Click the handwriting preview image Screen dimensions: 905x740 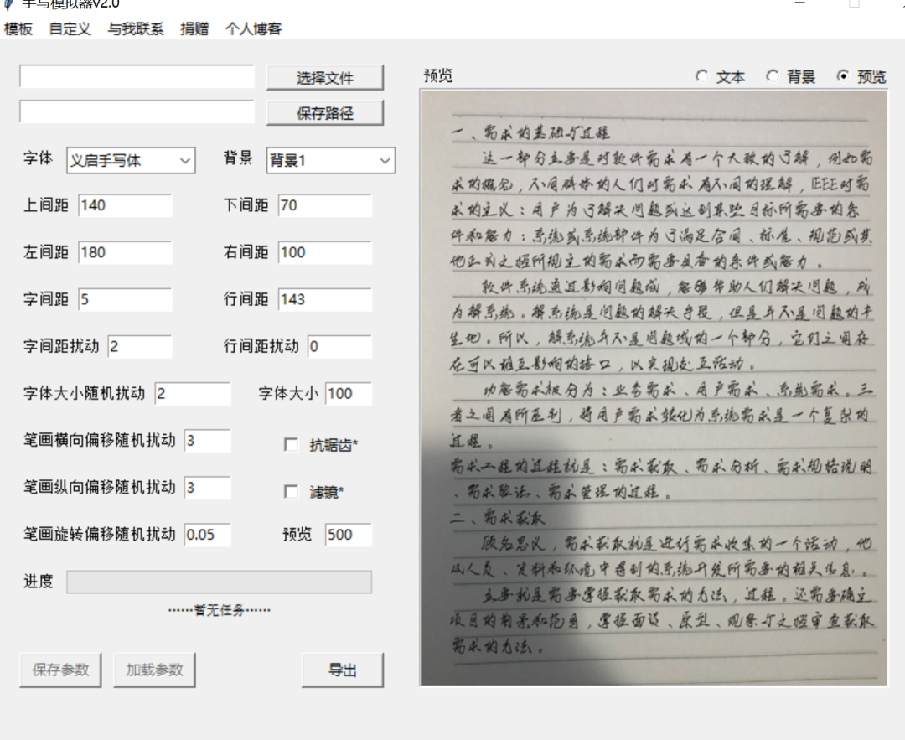654,388
